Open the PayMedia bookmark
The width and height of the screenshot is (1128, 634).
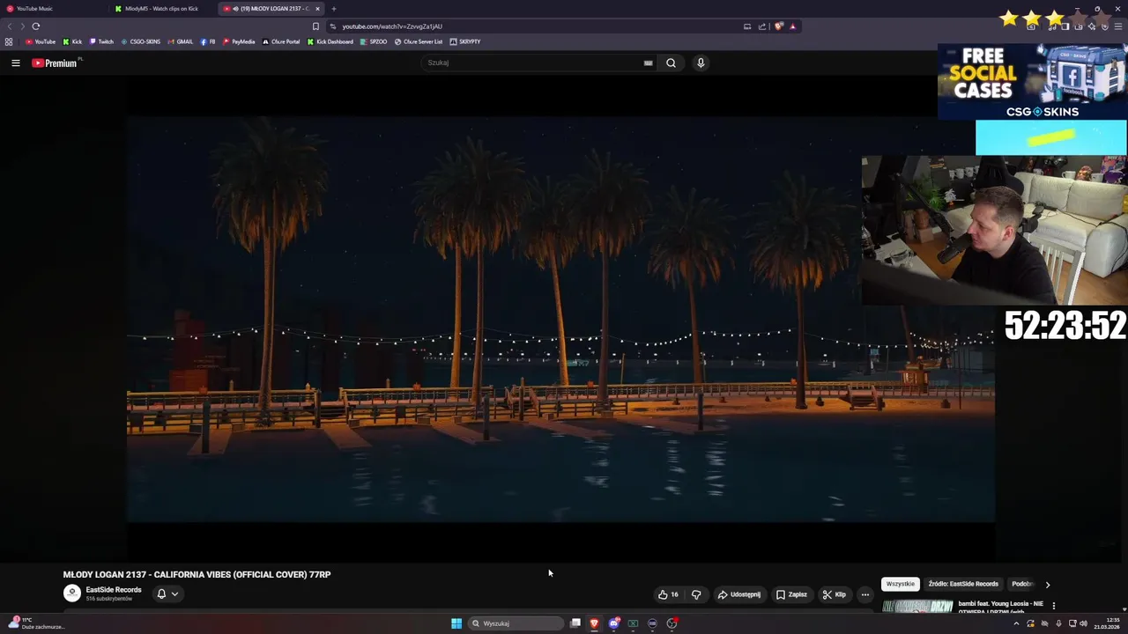point(239,41)
